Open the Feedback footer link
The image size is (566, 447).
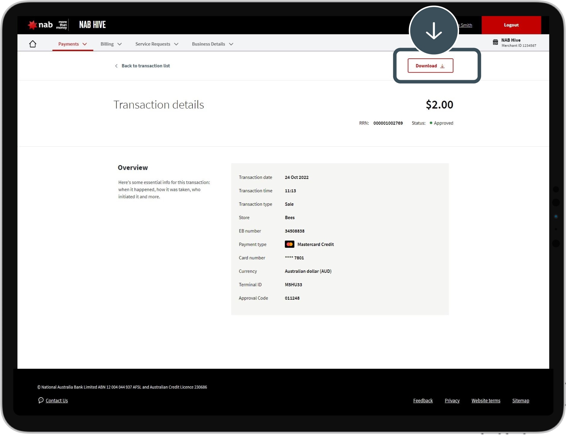pyautogui.click(x=423, y=401)
